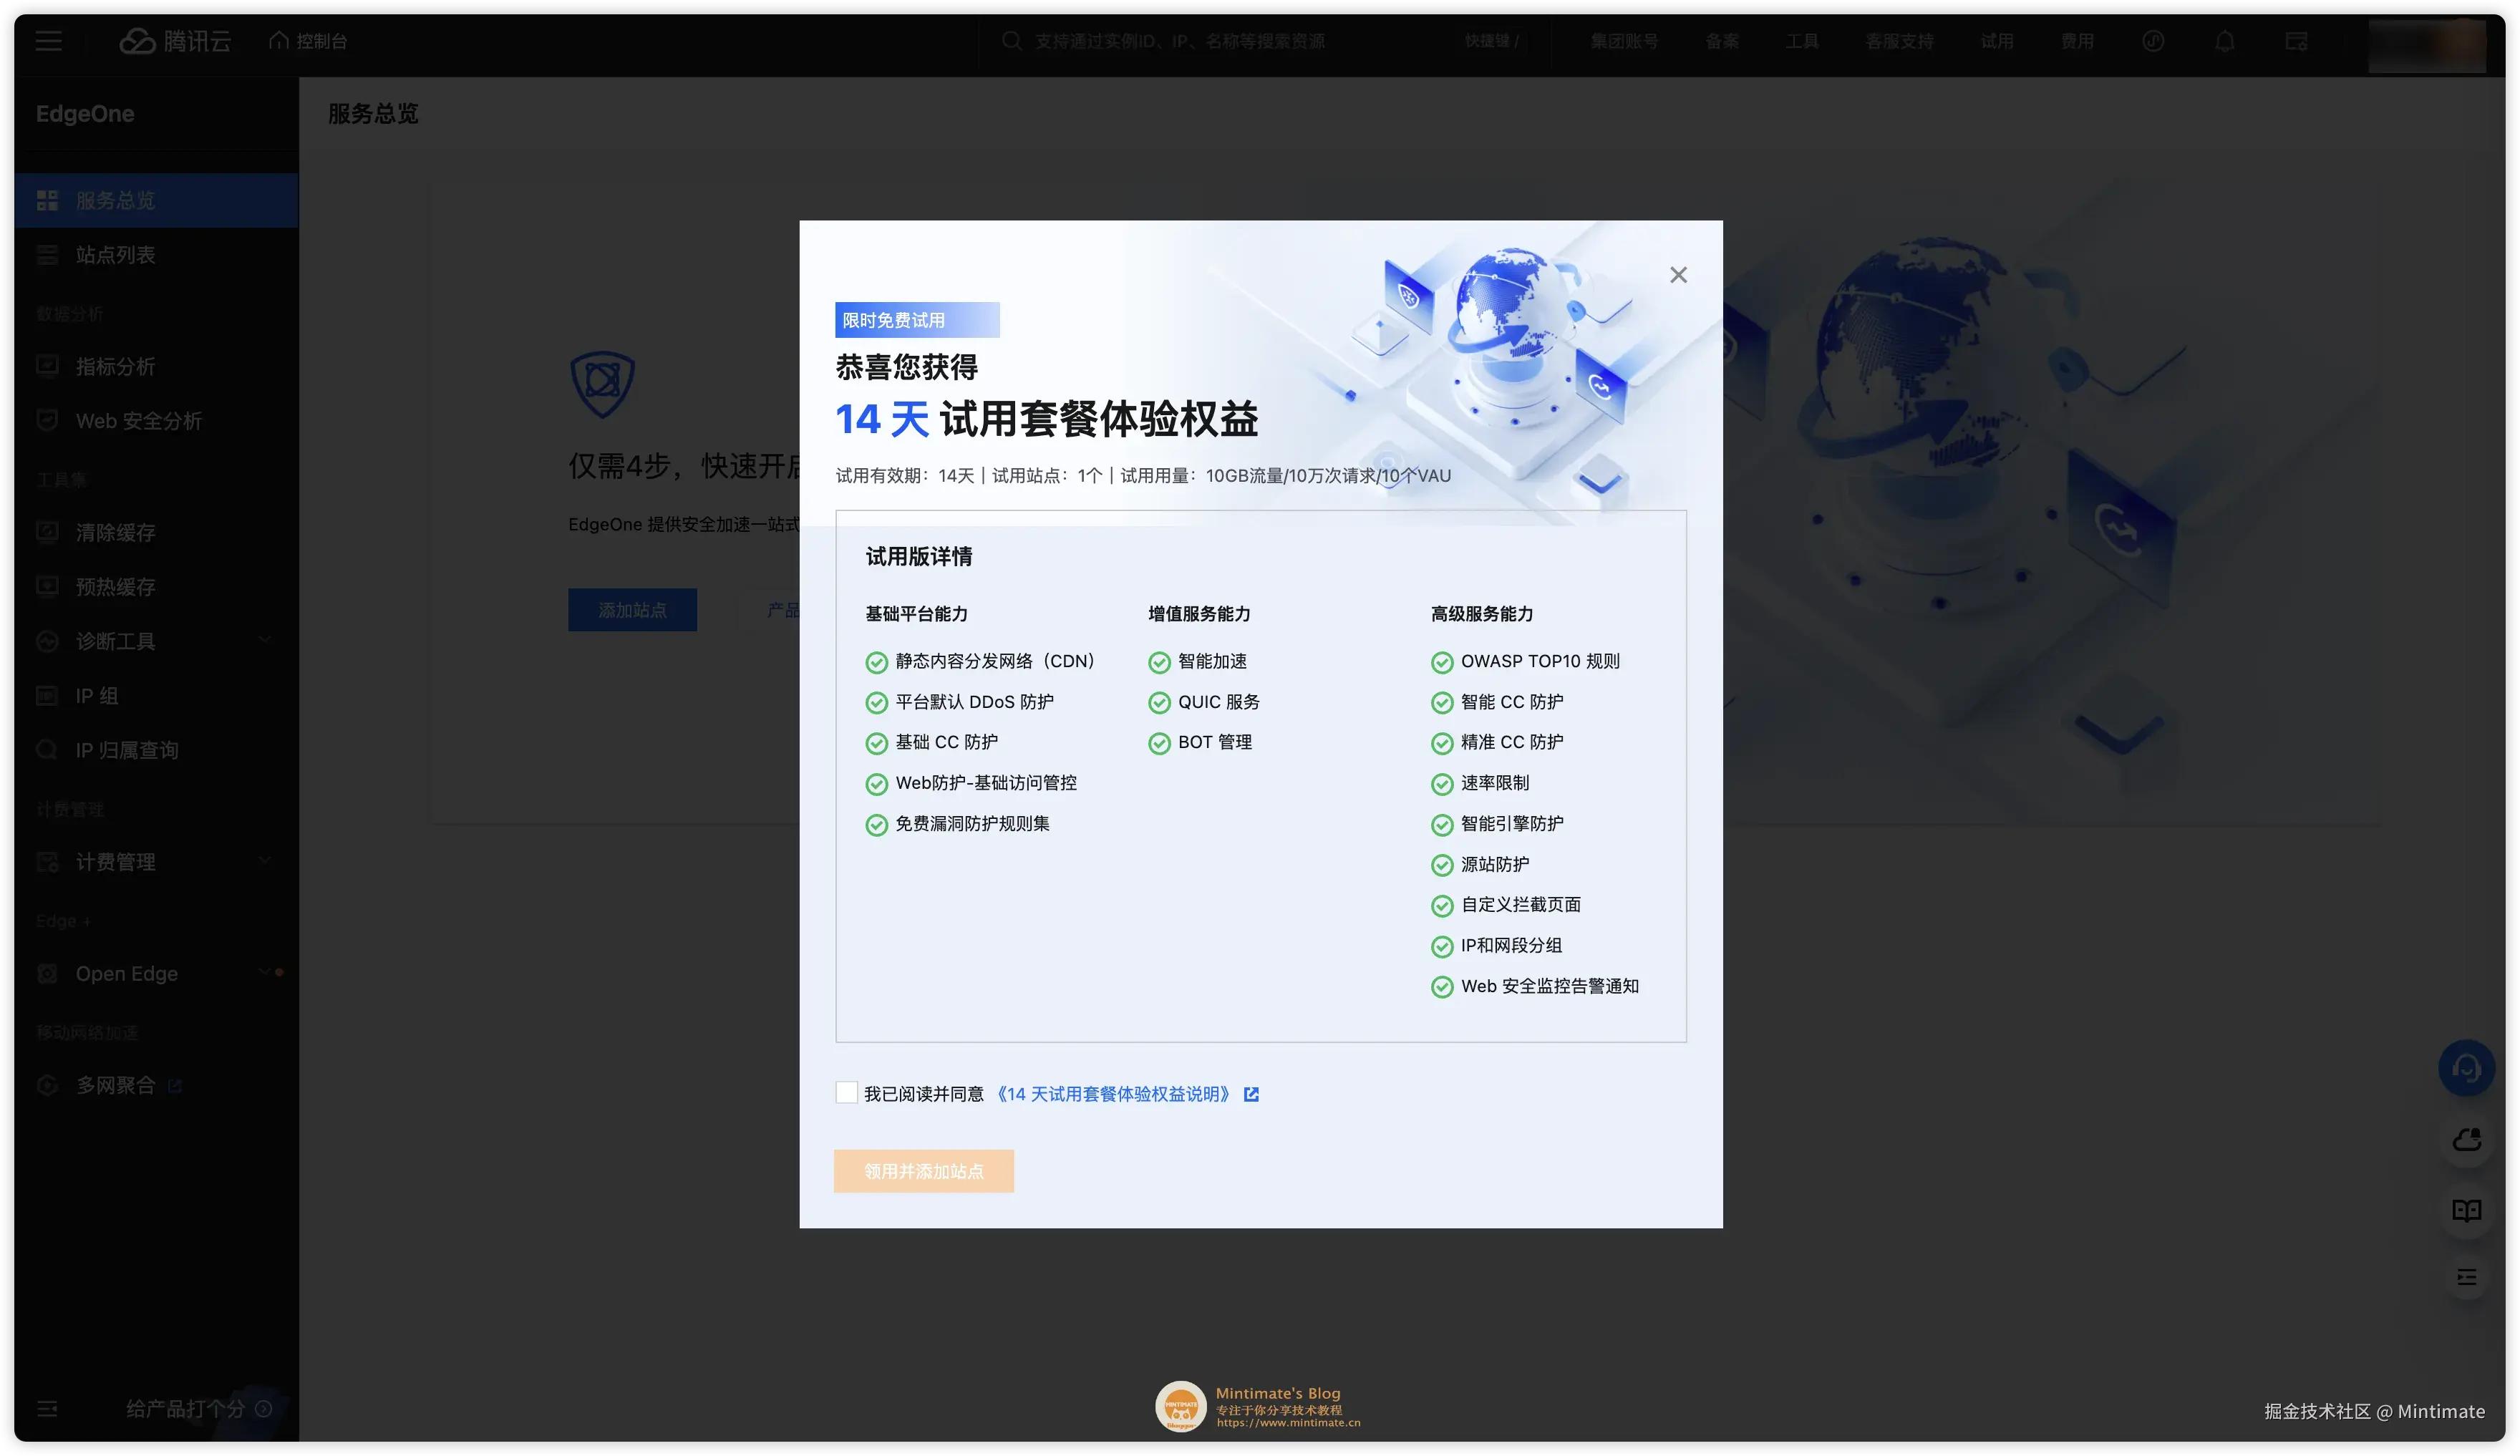Screen dimensions: 2520x1456
Task: Click the 多网聚合 icon
Action: [x=47, y=1085]
